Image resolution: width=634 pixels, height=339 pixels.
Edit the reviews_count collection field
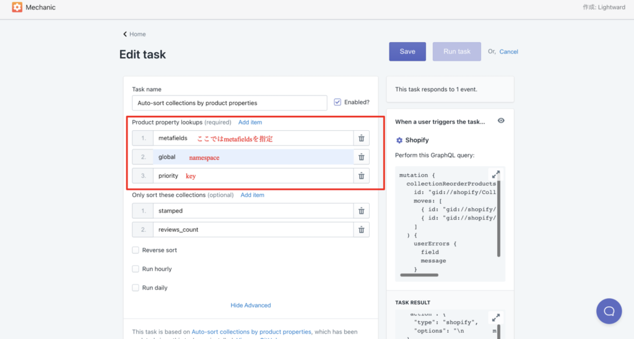click(x=253, y=230)
